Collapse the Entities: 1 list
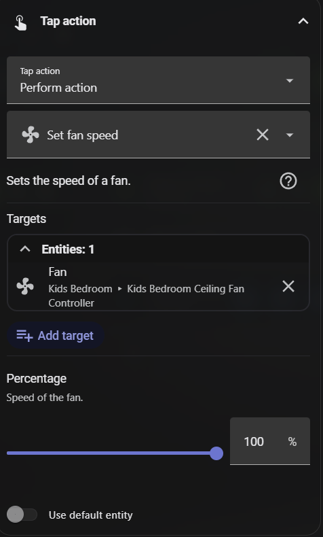This screenshot has height=537, width=323. [x=25, y=249]
